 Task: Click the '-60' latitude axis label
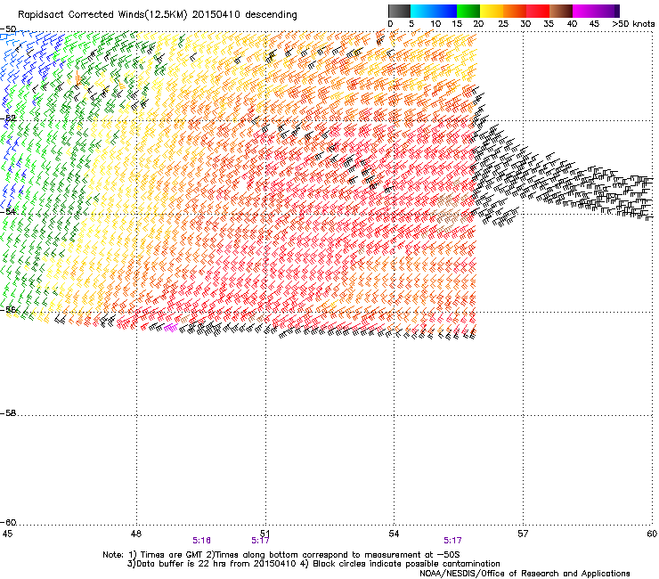(8, 523)
